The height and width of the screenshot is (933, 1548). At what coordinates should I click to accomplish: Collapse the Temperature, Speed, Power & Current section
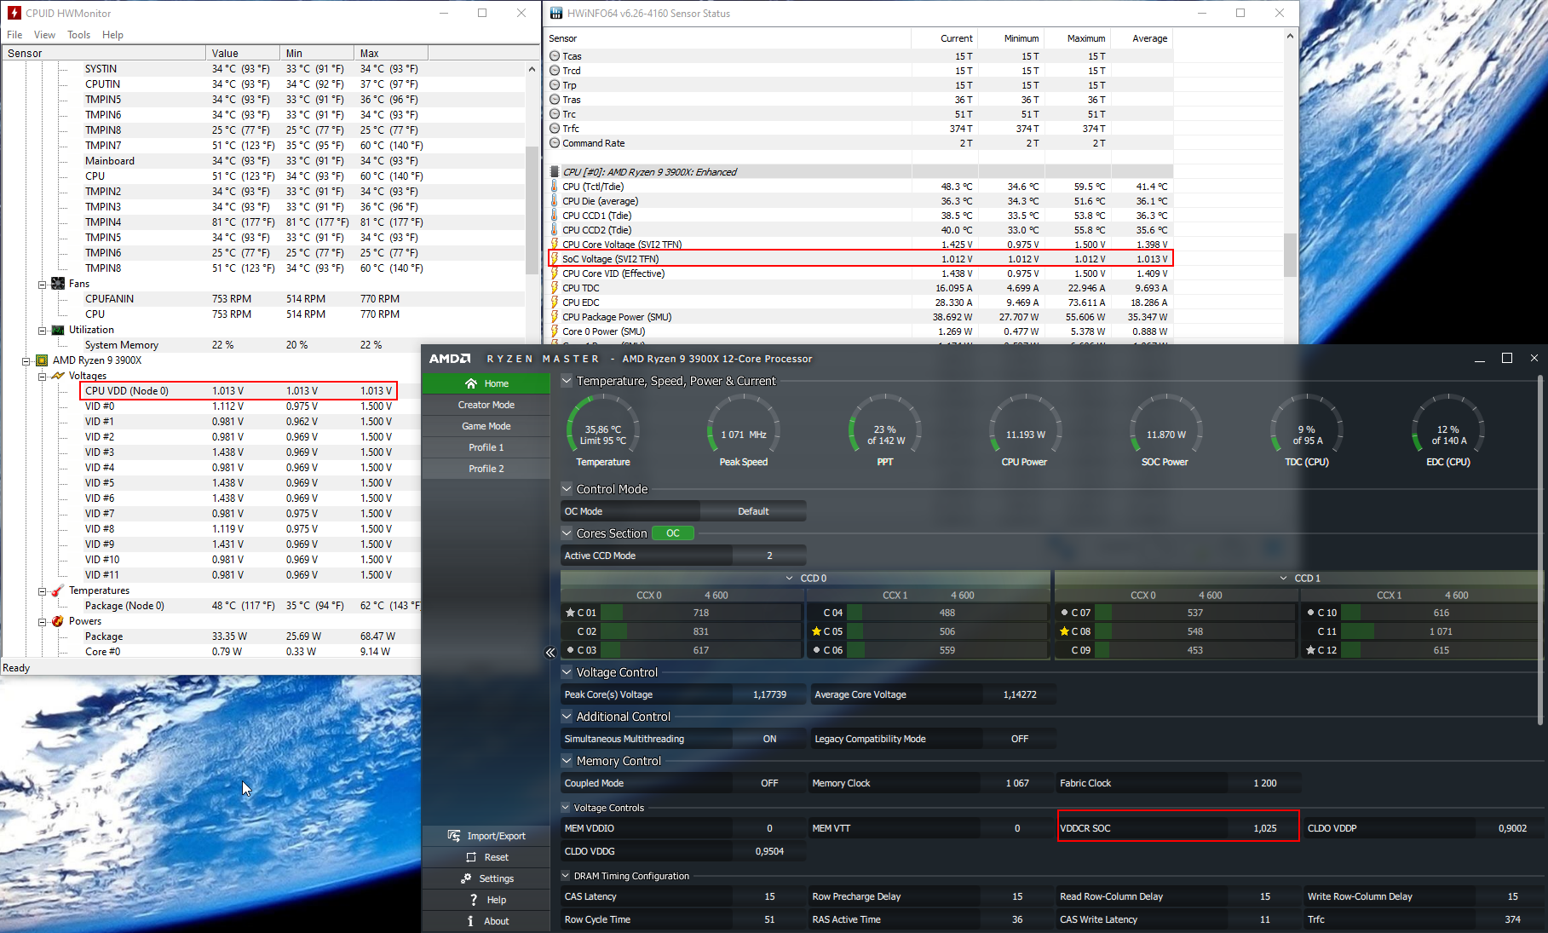[x=567, y=381]
